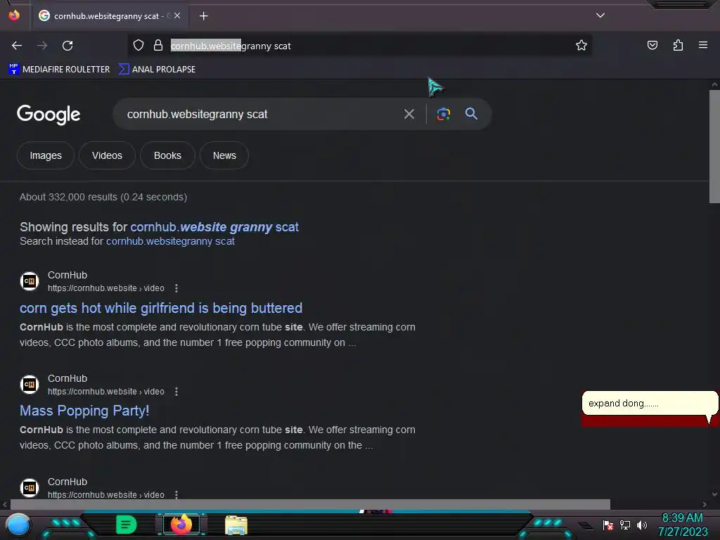Click the action center flag tray icon
This screenshot has width=720, height=540.
[x=608, y=525]
